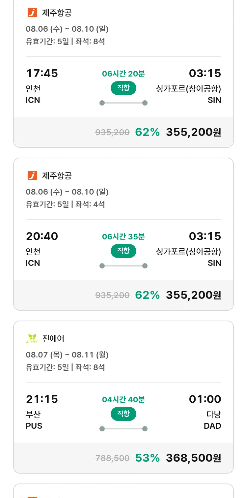The image size is (247, 498).
Task: Select the 355,200원 price of the 20:40 flight
Action: 193,295
